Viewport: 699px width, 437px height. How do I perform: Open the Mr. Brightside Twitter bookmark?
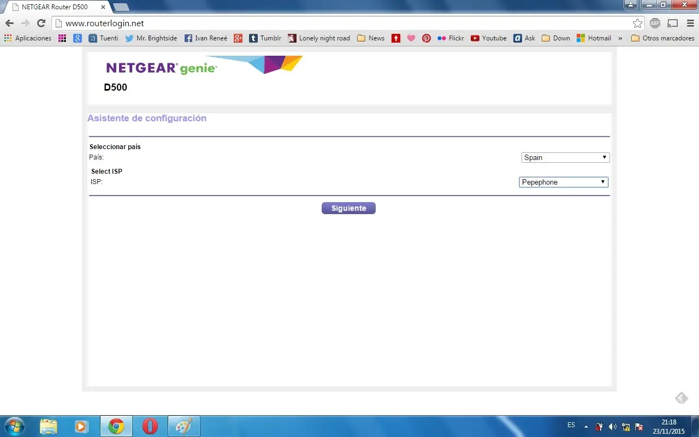pos(151,38)
